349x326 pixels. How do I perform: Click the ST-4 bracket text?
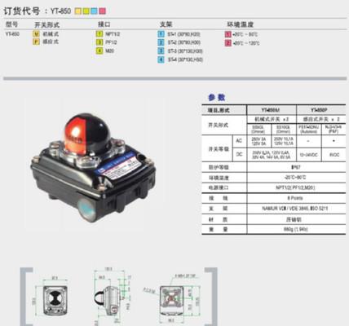click(185, 59)
